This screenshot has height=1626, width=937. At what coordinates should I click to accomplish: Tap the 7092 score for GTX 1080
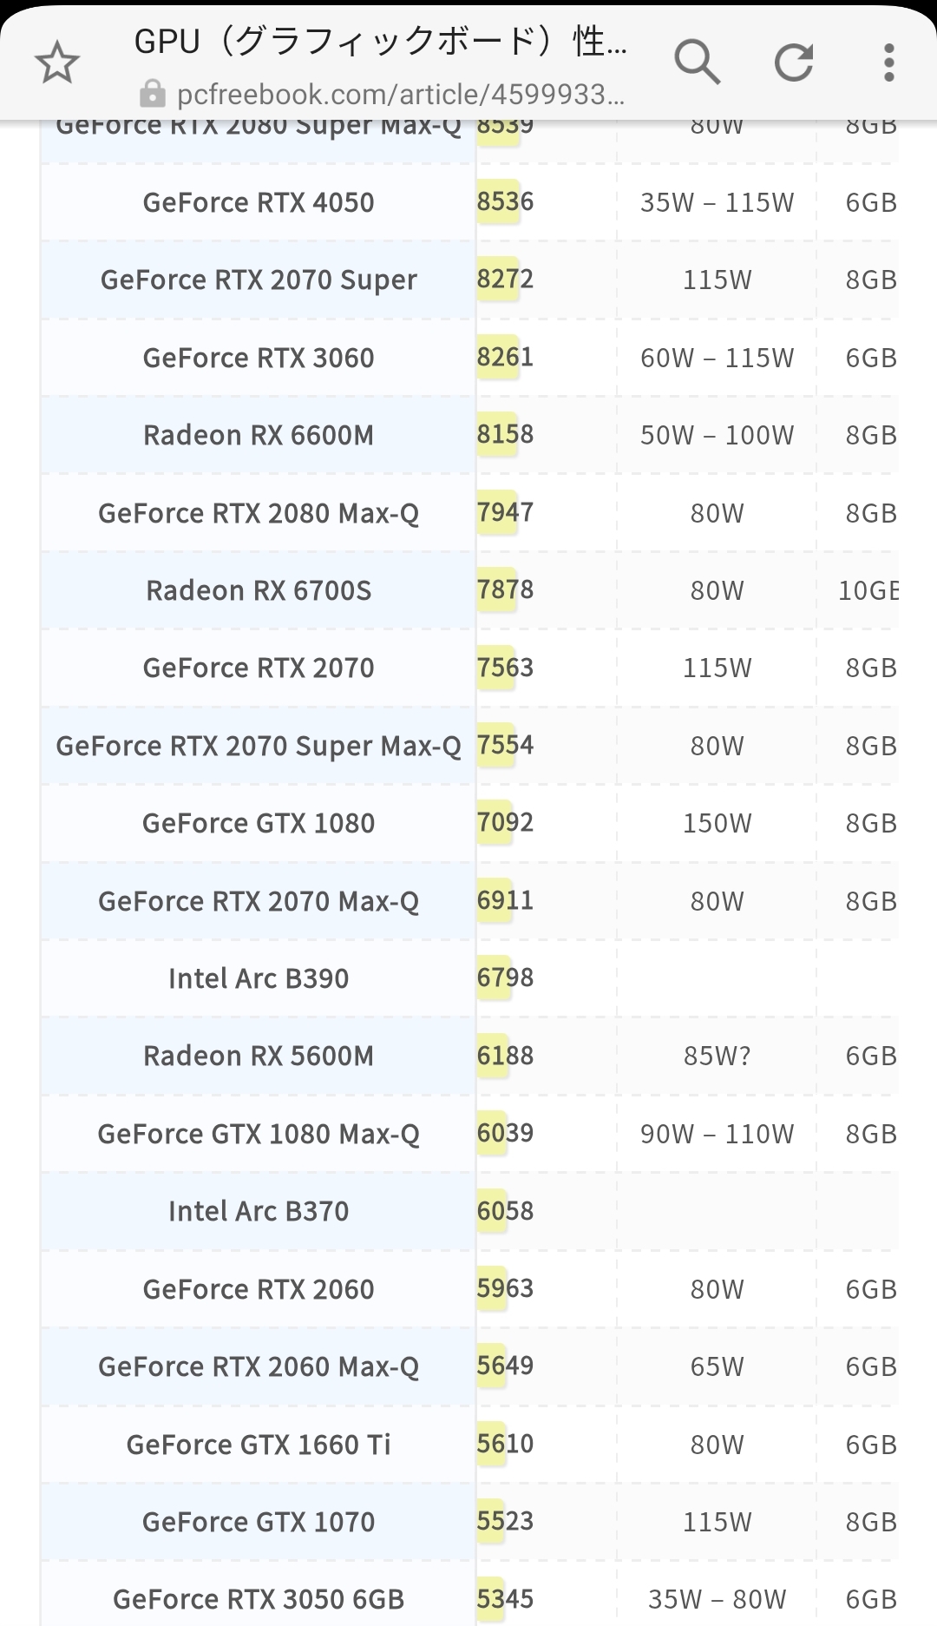[505, 822]
